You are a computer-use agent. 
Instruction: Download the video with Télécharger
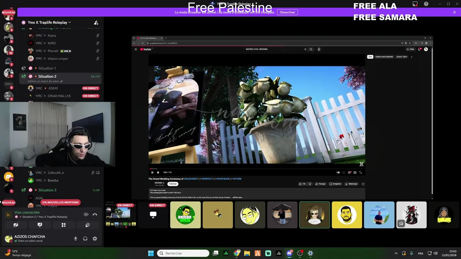(351, 184)
